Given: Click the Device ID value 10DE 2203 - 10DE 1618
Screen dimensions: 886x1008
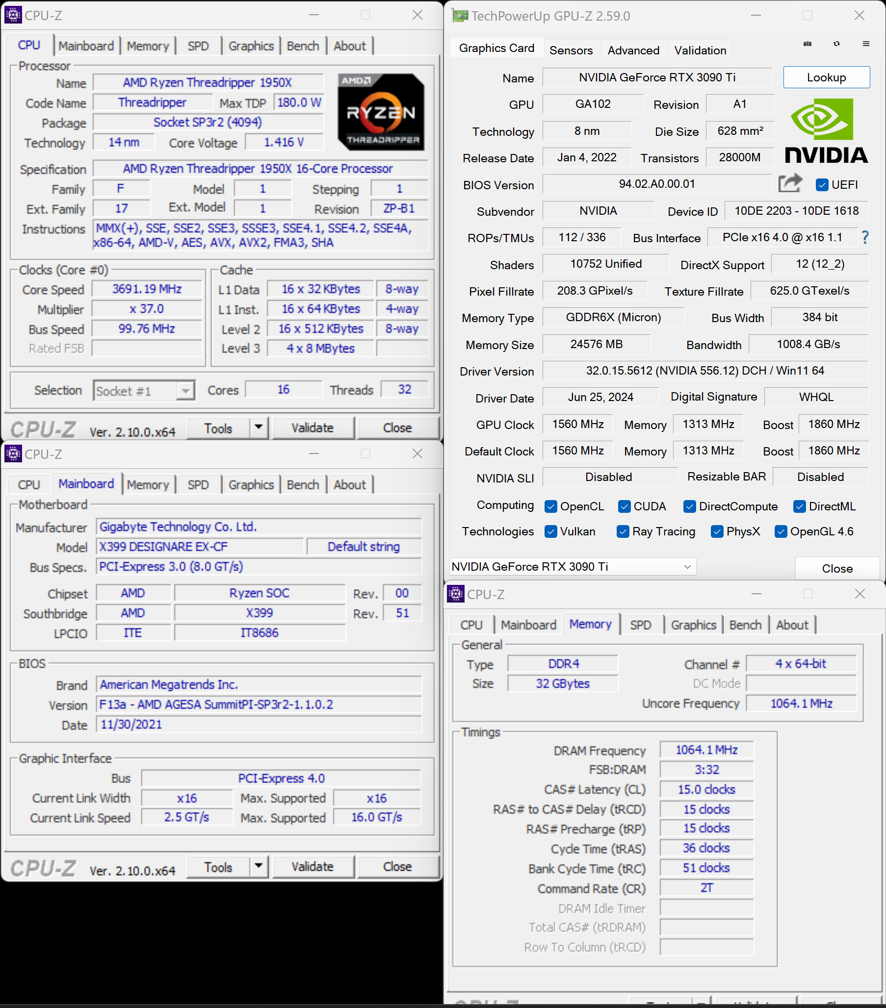Looking at the screenshot, I should 796,211.
